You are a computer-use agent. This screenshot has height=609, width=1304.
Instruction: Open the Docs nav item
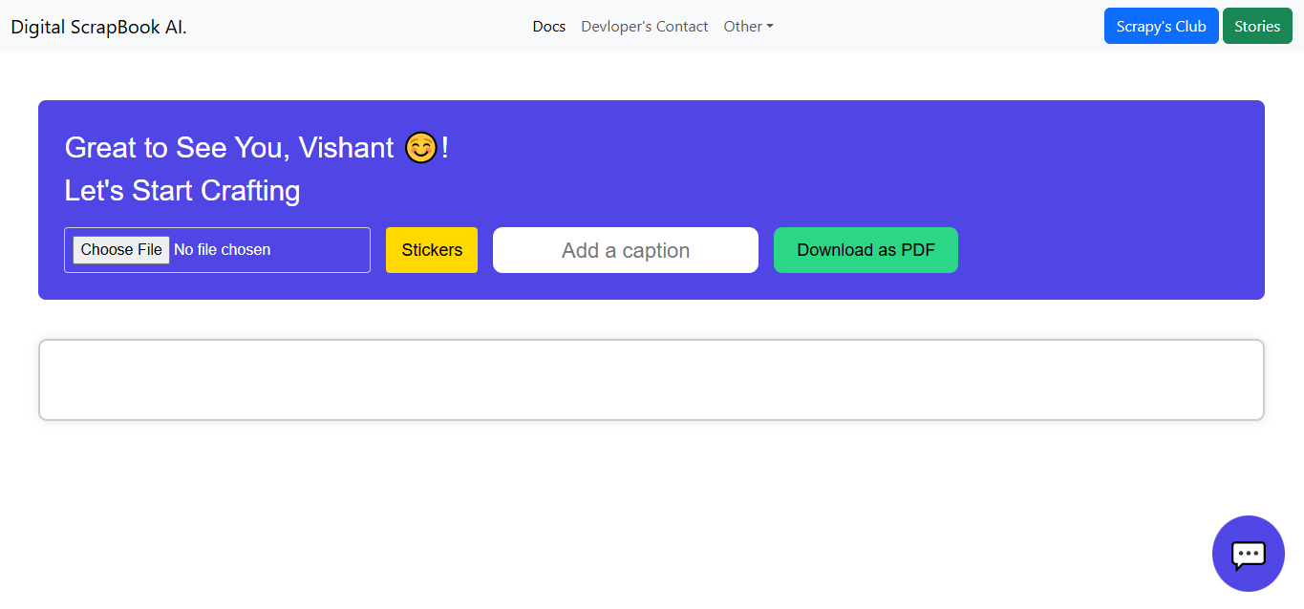(549, 27)
